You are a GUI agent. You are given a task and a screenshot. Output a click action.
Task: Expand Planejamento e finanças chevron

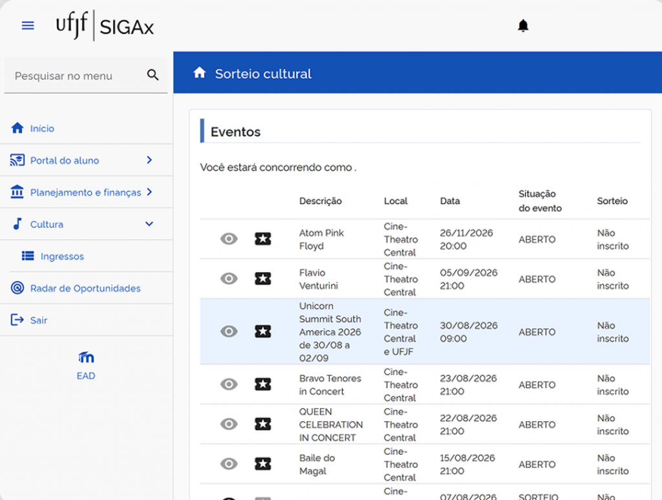click(149, 192)
